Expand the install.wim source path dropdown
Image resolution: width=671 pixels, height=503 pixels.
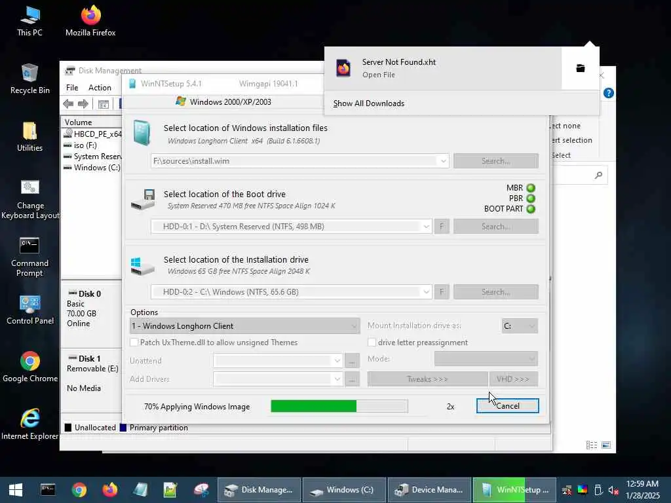[x=444, y=161]
